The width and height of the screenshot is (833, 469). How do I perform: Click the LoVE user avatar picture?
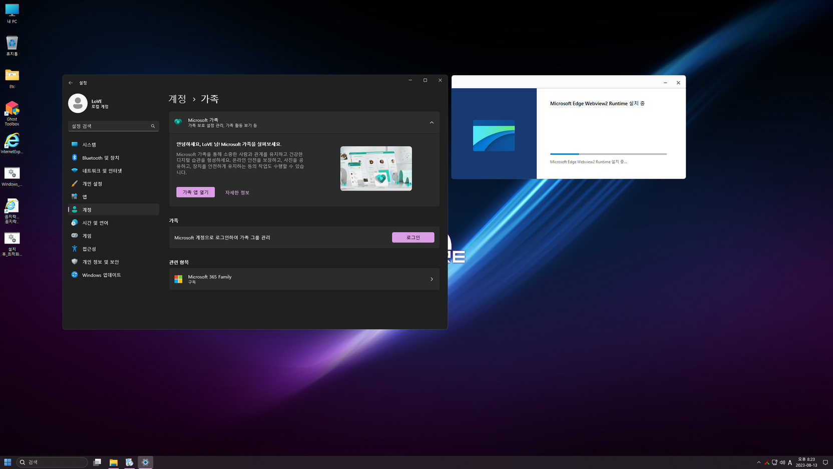coord(78,103)
